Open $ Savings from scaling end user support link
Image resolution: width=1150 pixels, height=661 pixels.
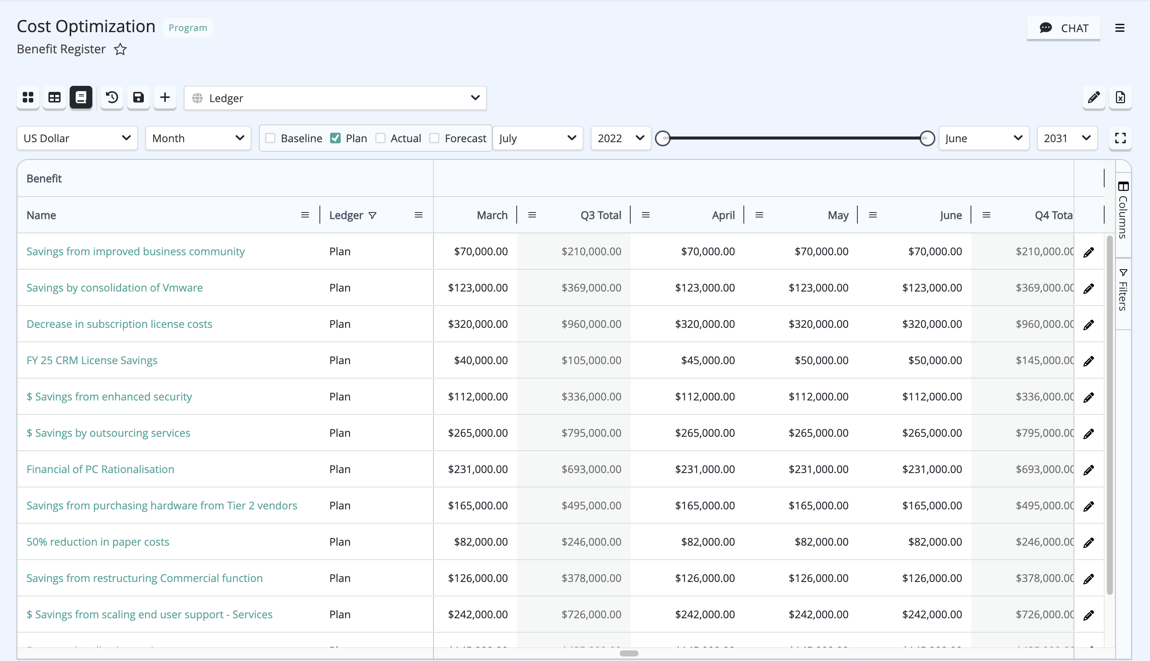pos(150,615)
